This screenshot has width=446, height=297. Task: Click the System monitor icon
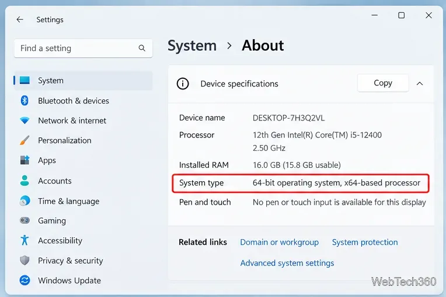25,80
